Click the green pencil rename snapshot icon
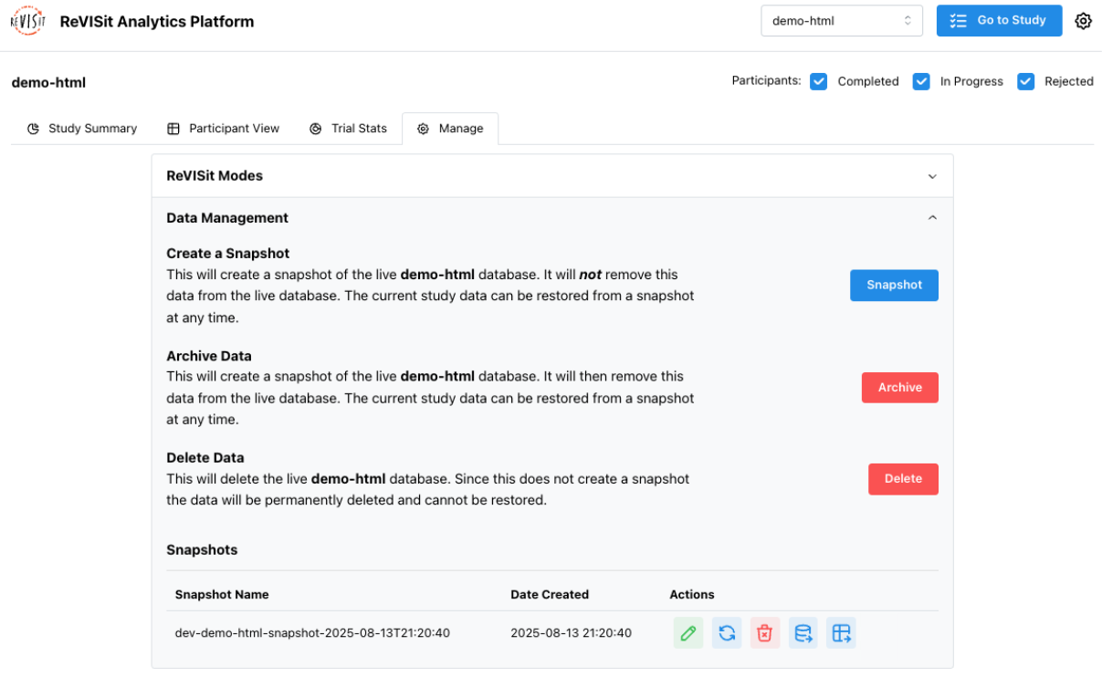Viewport: 1102px width, 677px height. coord(688,633)
